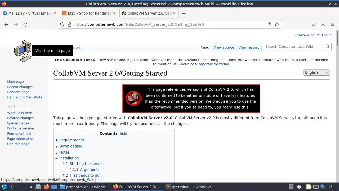The height and width of the screenshot is (191, 339).
Task: Click the search magnifier button
Action: 328,46
